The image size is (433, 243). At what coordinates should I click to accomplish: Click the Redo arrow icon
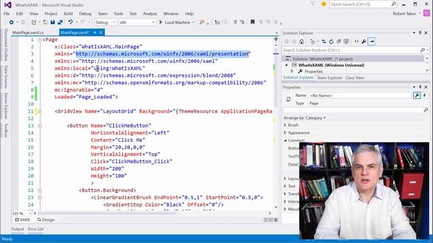(x=83, y=22)
